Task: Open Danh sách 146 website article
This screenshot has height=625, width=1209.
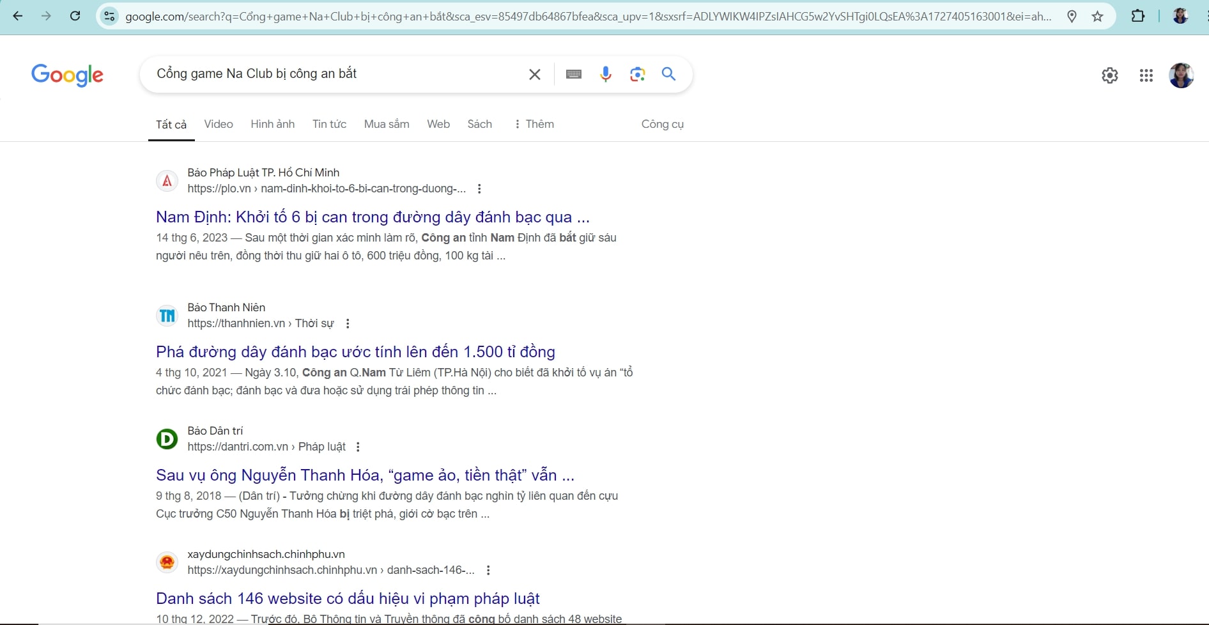Action: [348, 599]
